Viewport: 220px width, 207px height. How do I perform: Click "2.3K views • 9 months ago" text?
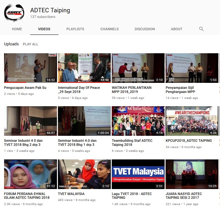click(x=23, y=204)
